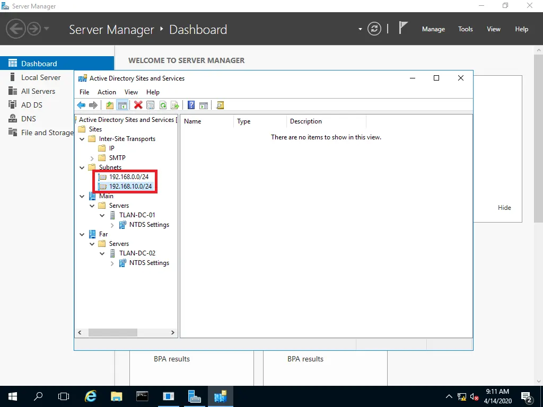This screenshot has width=543, height=407.
Task: Click the network warning tray icon
Action: 462,396
